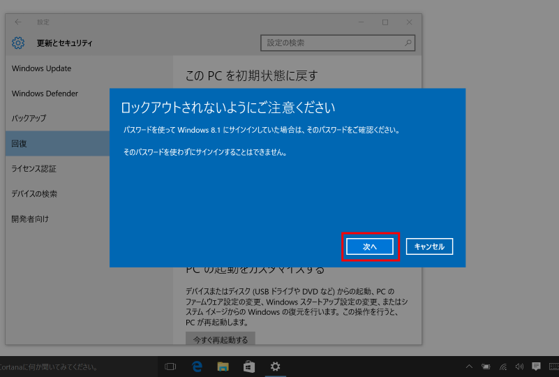Open the Store from the taskbar

coord(249,367)
